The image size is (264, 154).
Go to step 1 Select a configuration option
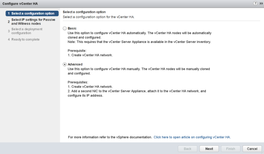click(32, 14)
